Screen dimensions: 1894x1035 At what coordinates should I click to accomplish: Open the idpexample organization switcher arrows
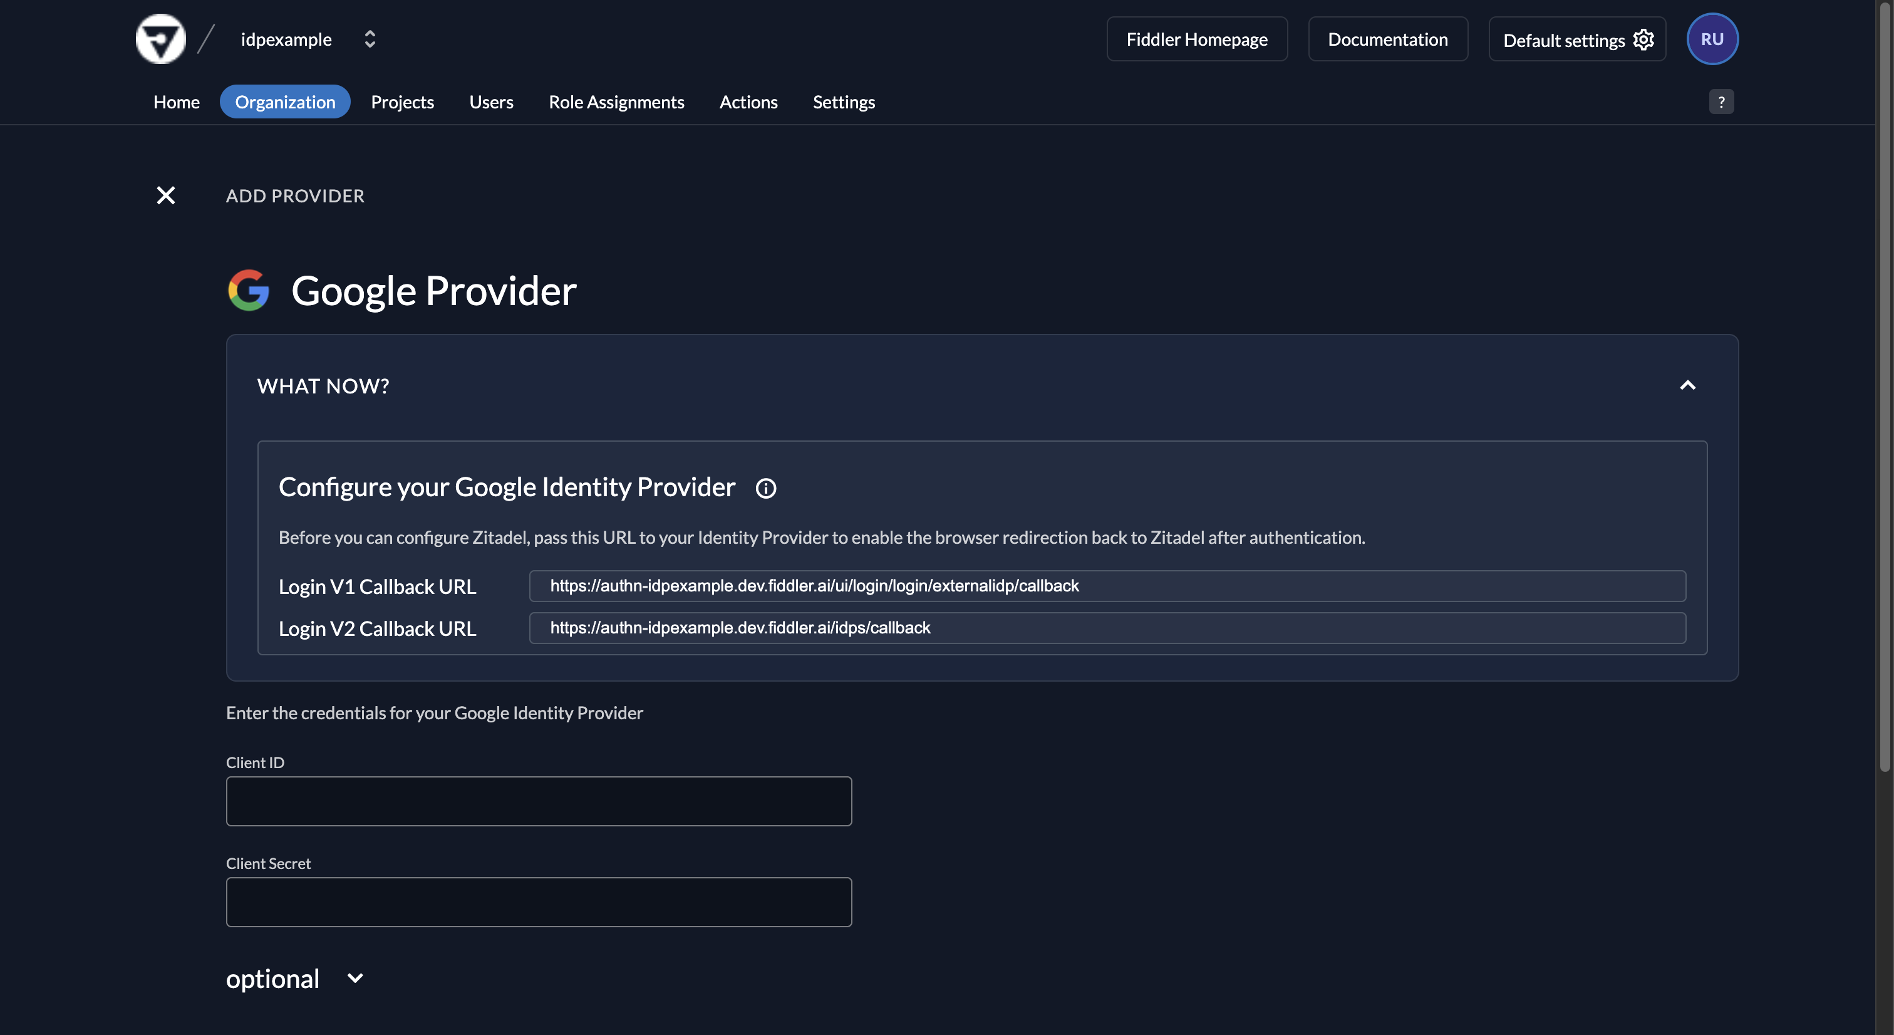[x=370, y=39]
